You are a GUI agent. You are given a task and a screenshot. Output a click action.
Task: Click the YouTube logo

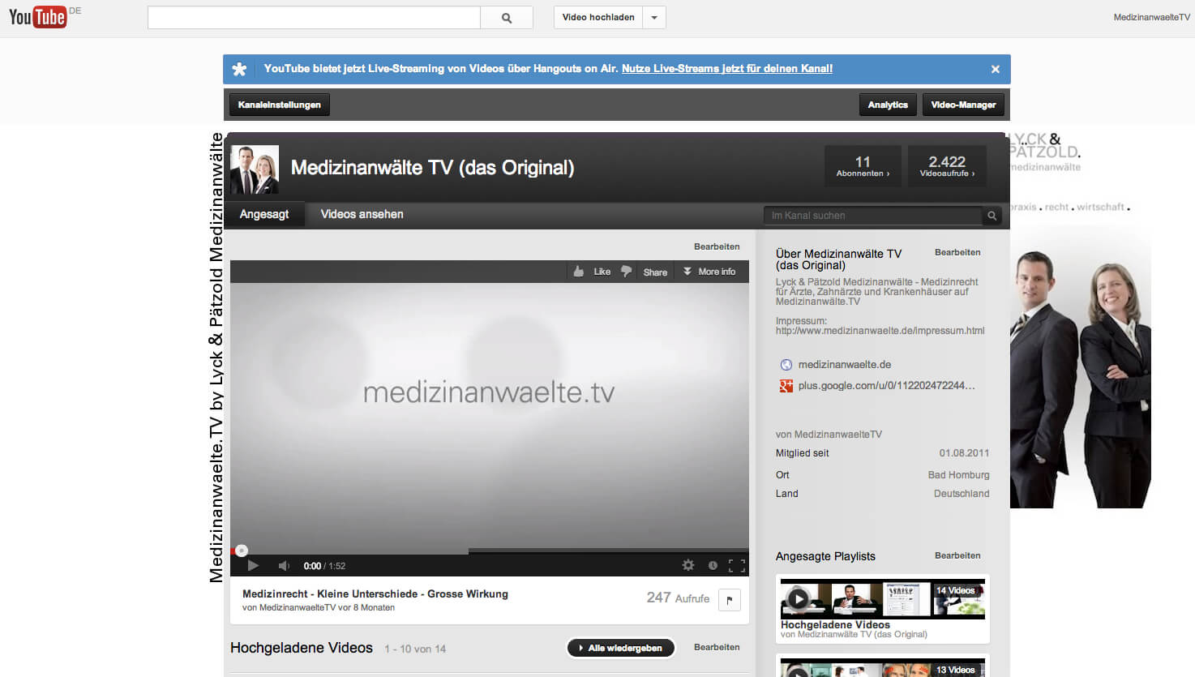pyautogui.click(x=38, y=16)
